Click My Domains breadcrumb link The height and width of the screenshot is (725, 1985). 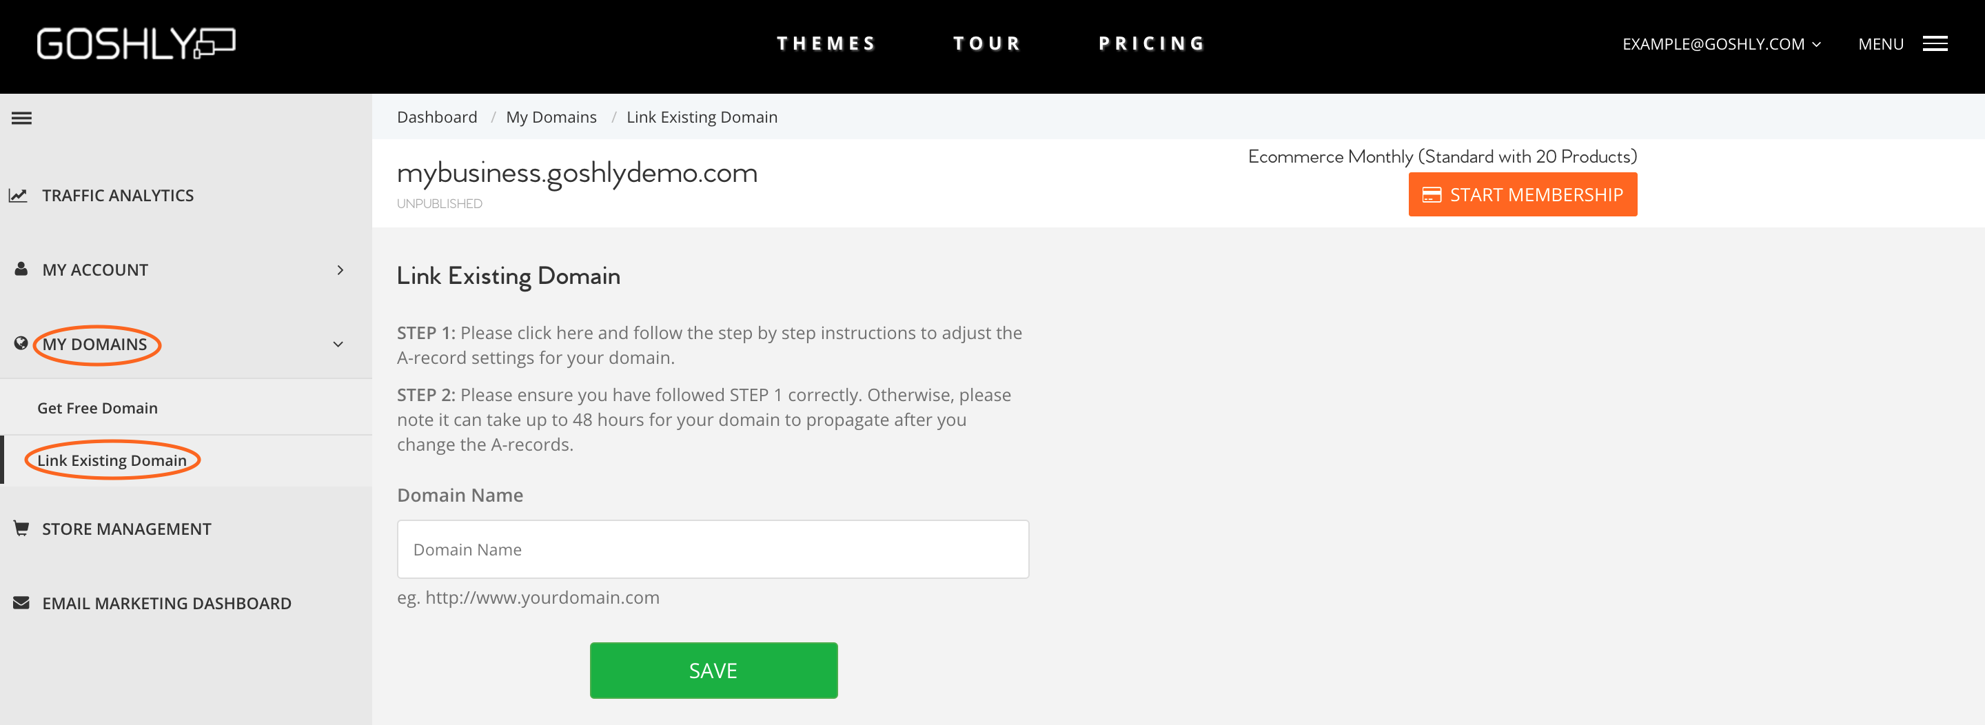[x=551, y=117]
